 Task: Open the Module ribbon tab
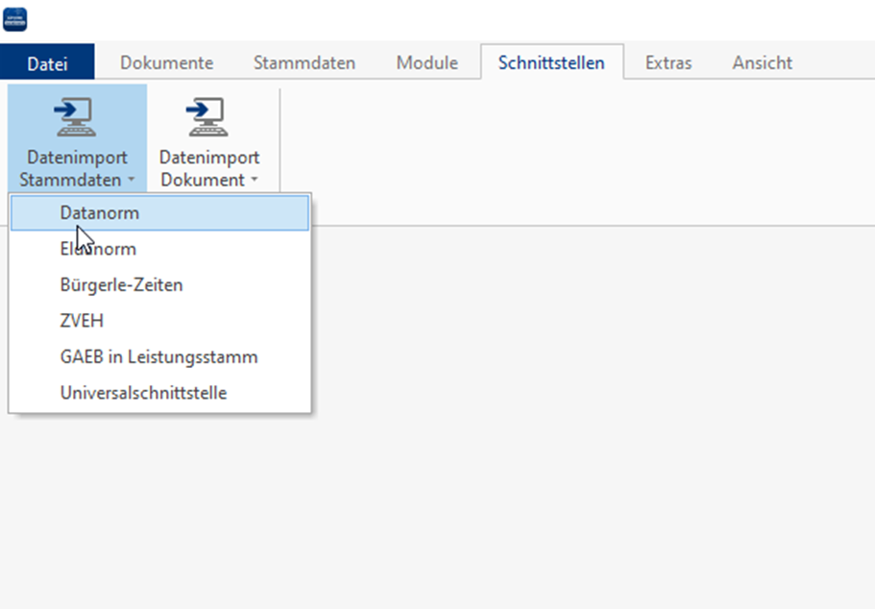(426, 62)
